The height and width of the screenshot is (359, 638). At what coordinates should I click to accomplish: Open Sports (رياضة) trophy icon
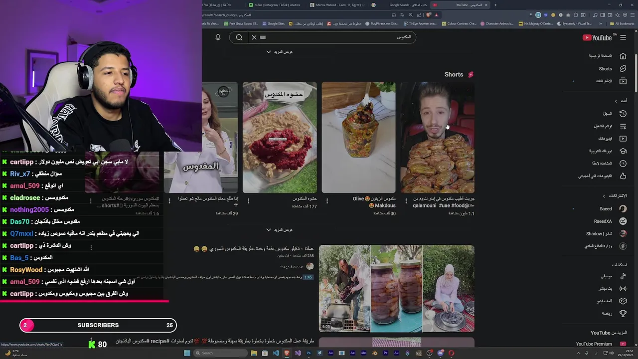click(623, 313)
